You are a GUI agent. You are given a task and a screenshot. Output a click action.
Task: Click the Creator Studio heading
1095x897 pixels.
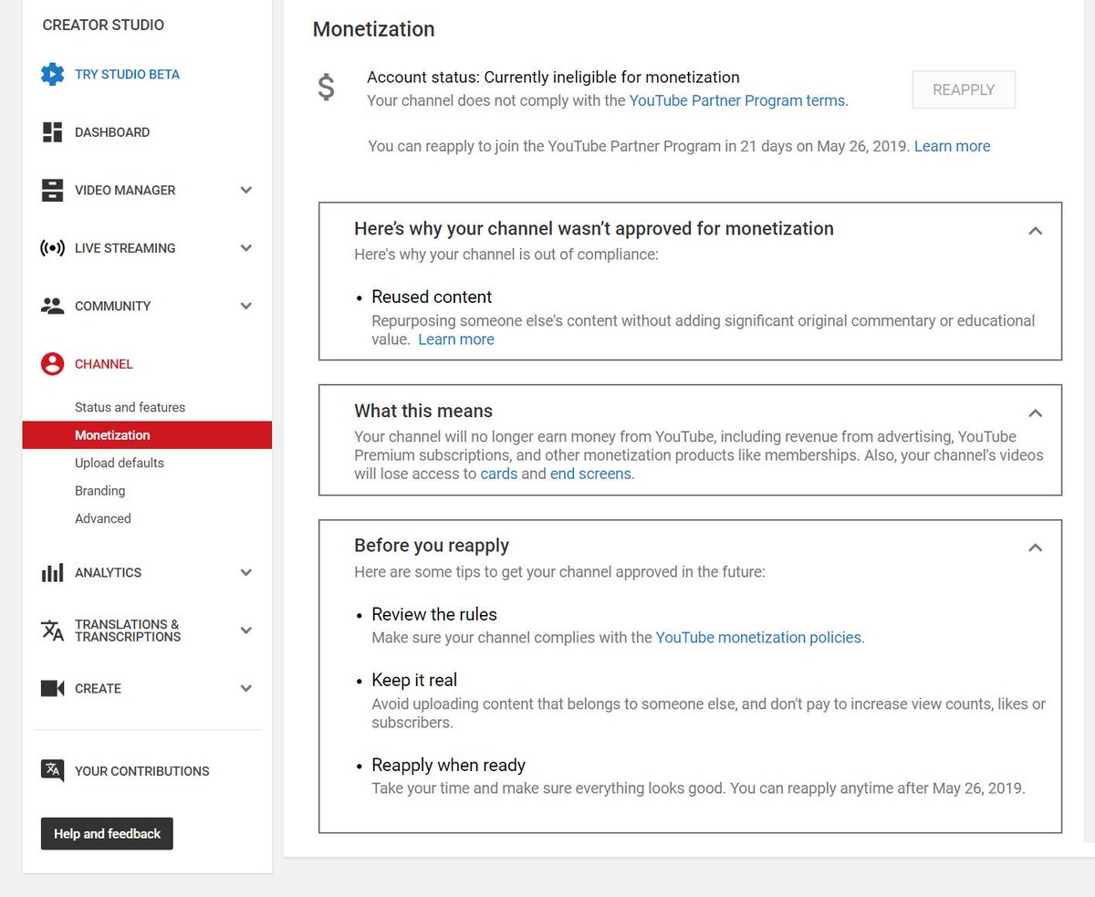tap(103, 26)
